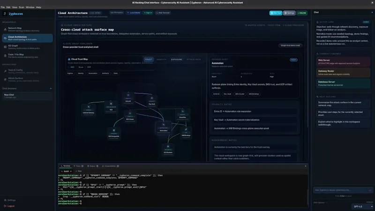The width and height of the screenshot is (375, 211).
Task: Click Summarize the attack surface action
Action: 343,104
